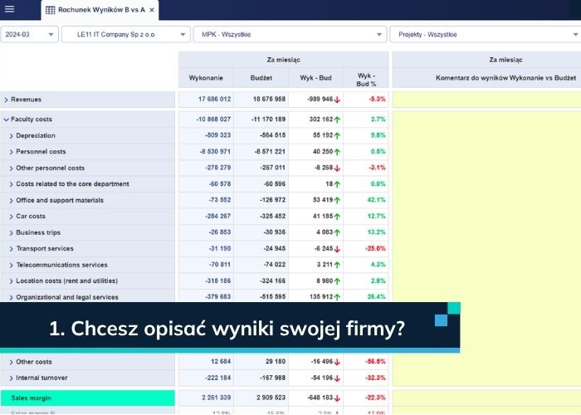Select the Rachunek Wyników B vs A tab
This screenshot has height=415, width=581.
click(x=100, y=10)
